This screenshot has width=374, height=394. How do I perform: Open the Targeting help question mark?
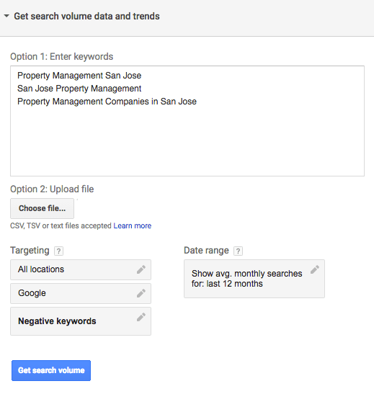[x=58, y=251]
